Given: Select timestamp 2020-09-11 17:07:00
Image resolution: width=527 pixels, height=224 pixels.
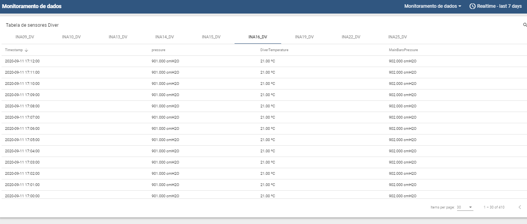Looking at the screenshot, I should 22,117.
